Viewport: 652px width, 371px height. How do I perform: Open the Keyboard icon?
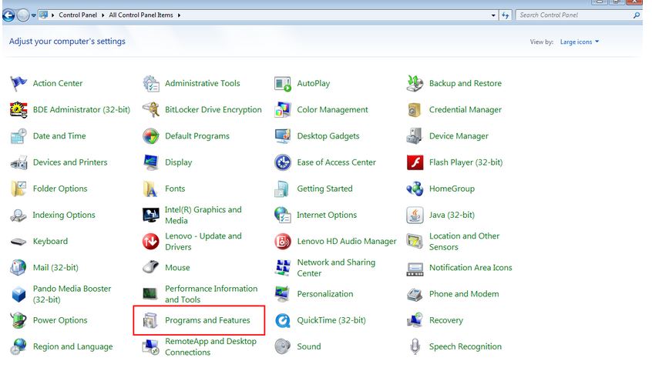[x=18, y=242]
